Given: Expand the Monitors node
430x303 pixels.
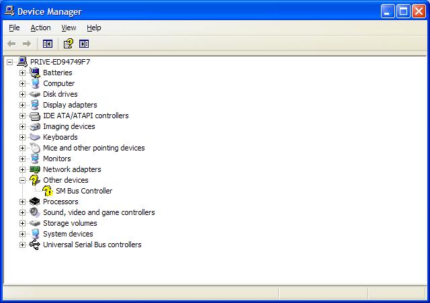Looking at the screenshot, I should coord(22,159).
